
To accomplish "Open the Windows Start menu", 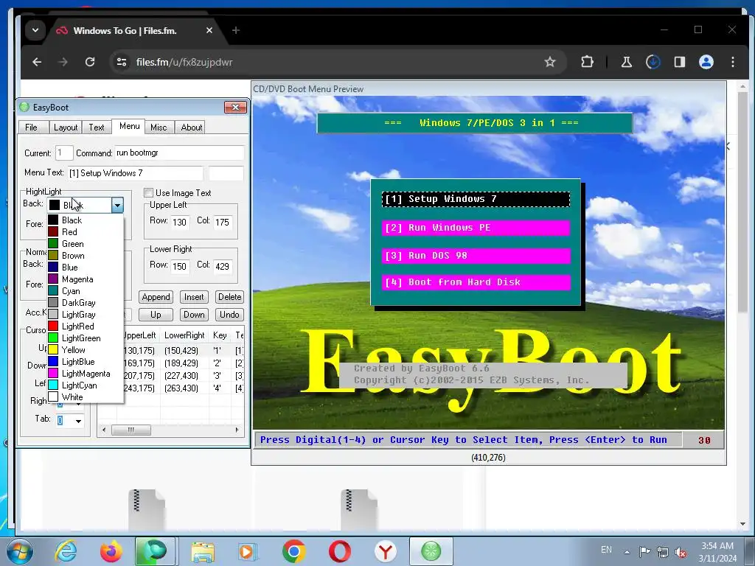I will click(20, 551).
